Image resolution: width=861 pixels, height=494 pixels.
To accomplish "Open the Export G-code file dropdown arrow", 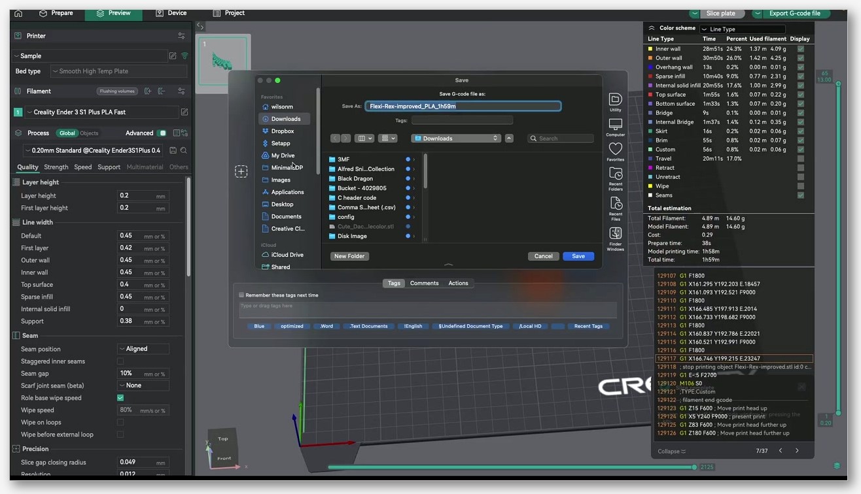I will [x=757, y=14].
